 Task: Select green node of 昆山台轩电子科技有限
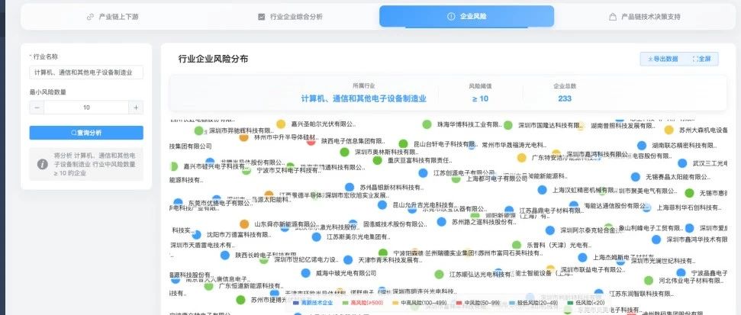403,143
